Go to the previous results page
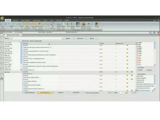Screen dimensions: 160x120 click(112, 93)
